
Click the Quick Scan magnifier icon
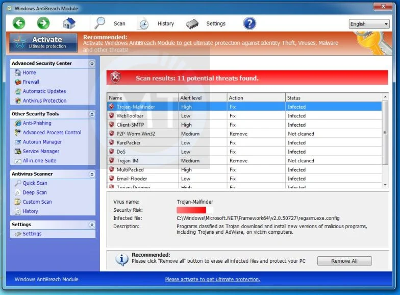pos(18,183)
